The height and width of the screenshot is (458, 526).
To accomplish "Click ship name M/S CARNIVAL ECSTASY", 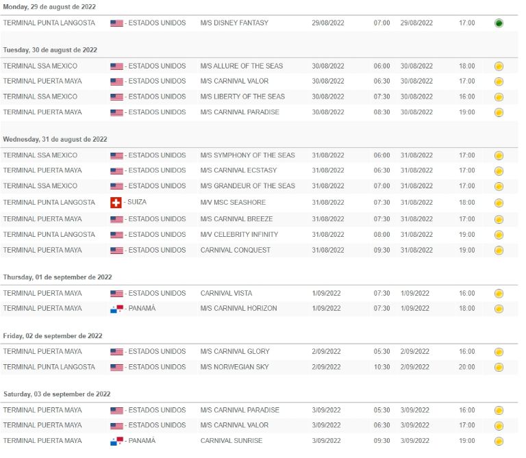I will click(x=238, y=170).
